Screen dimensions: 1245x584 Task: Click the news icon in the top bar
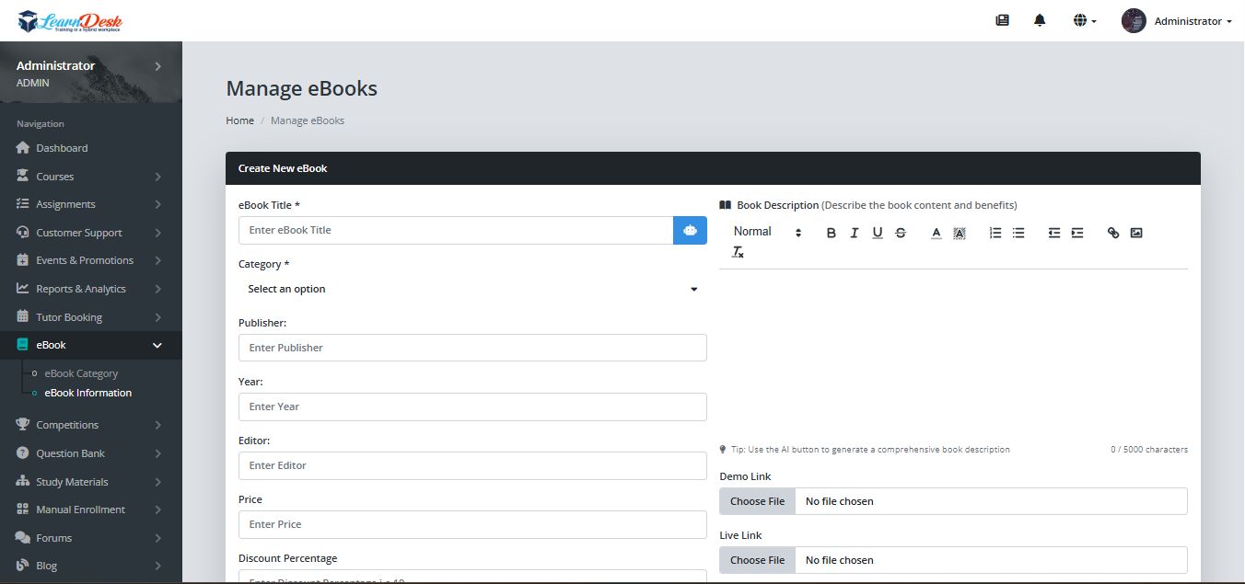coord(1002,20)
